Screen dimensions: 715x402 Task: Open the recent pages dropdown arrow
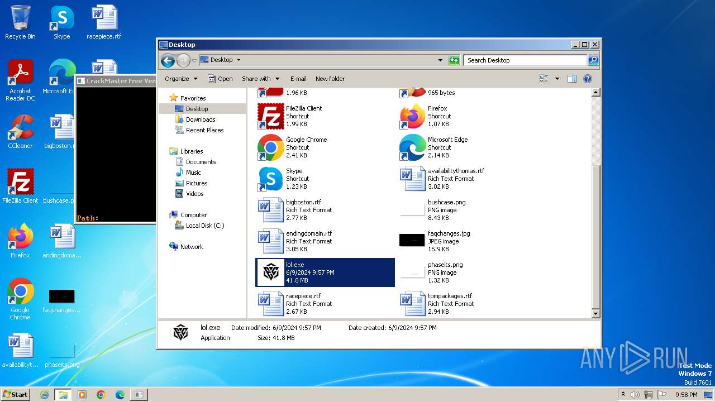(x=194, y=60)
